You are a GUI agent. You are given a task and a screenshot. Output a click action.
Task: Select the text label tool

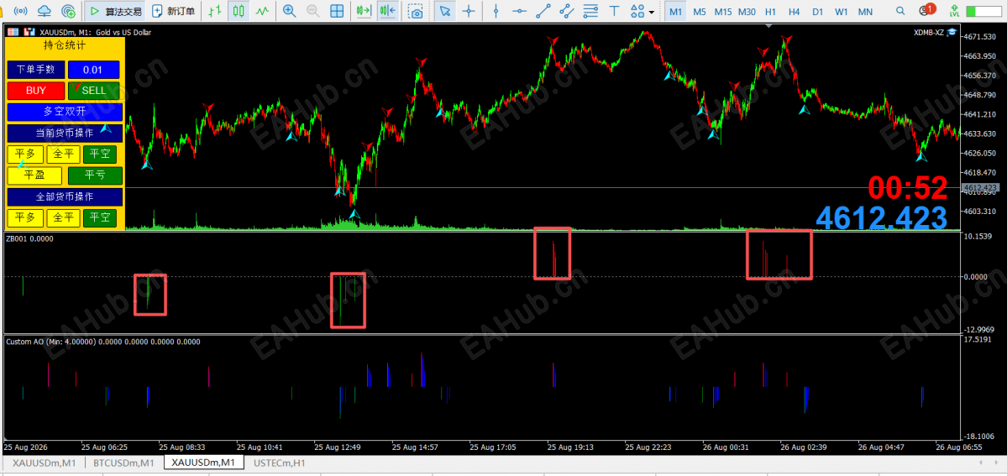coord(614,11)
